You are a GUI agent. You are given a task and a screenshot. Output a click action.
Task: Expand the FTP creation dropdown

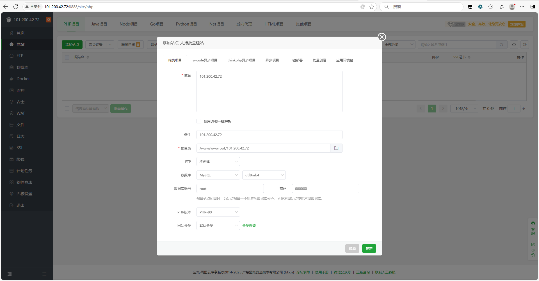[218, 162]
